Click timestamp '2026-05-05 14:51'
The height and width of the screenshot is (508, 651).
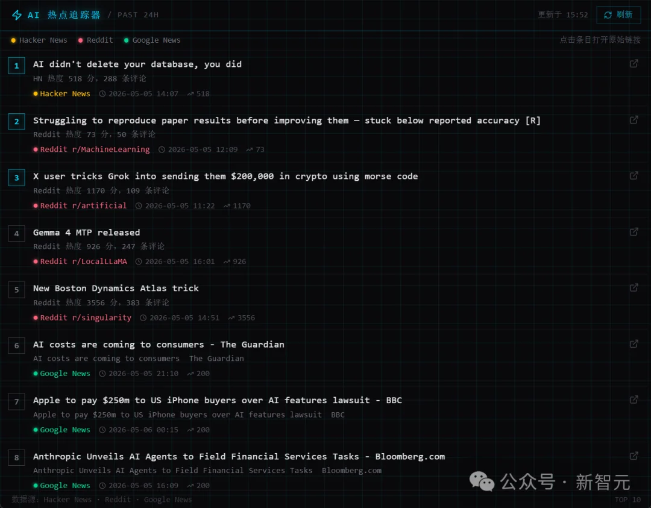(x=180, y=318)
